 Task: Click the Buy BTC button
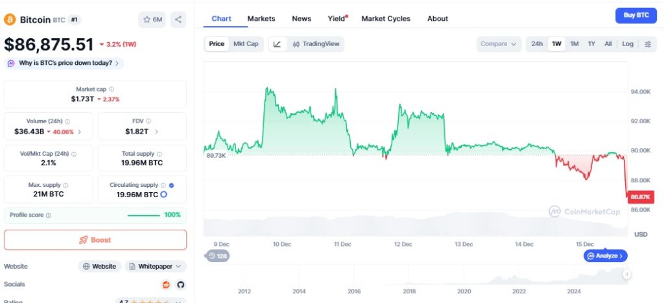click(636, 16)
